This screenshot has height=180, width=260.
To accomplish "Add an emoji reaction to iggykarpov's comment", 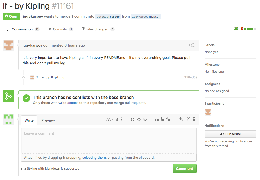I will [192, 45].
